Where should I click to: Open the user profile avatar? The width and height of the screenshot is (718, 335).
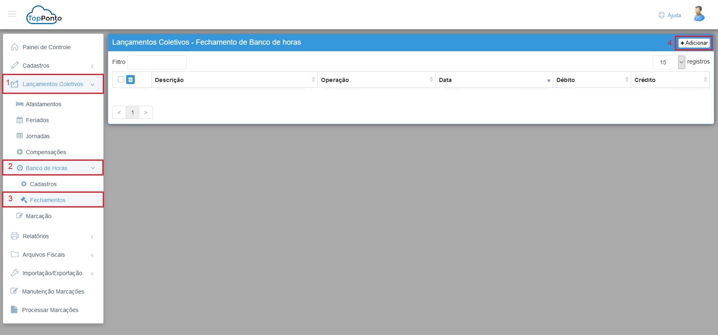pos(698,14)
